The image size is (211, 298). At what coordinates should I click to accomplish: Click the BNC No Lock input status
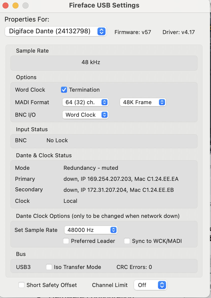(57, 140)
